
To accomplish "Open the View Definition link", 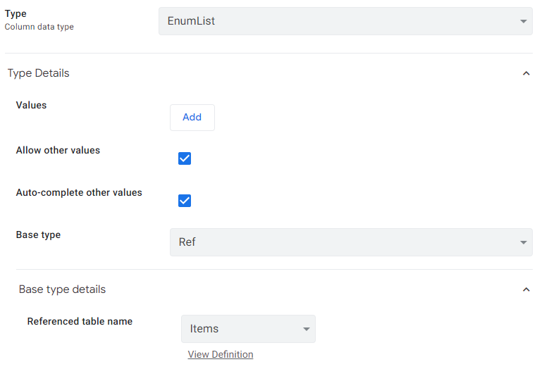I will click(221, 354).
